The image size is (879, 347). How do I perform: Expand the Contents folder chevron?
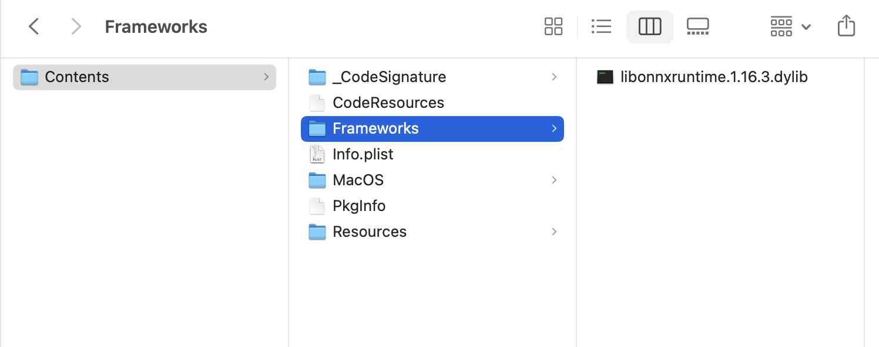266,77
